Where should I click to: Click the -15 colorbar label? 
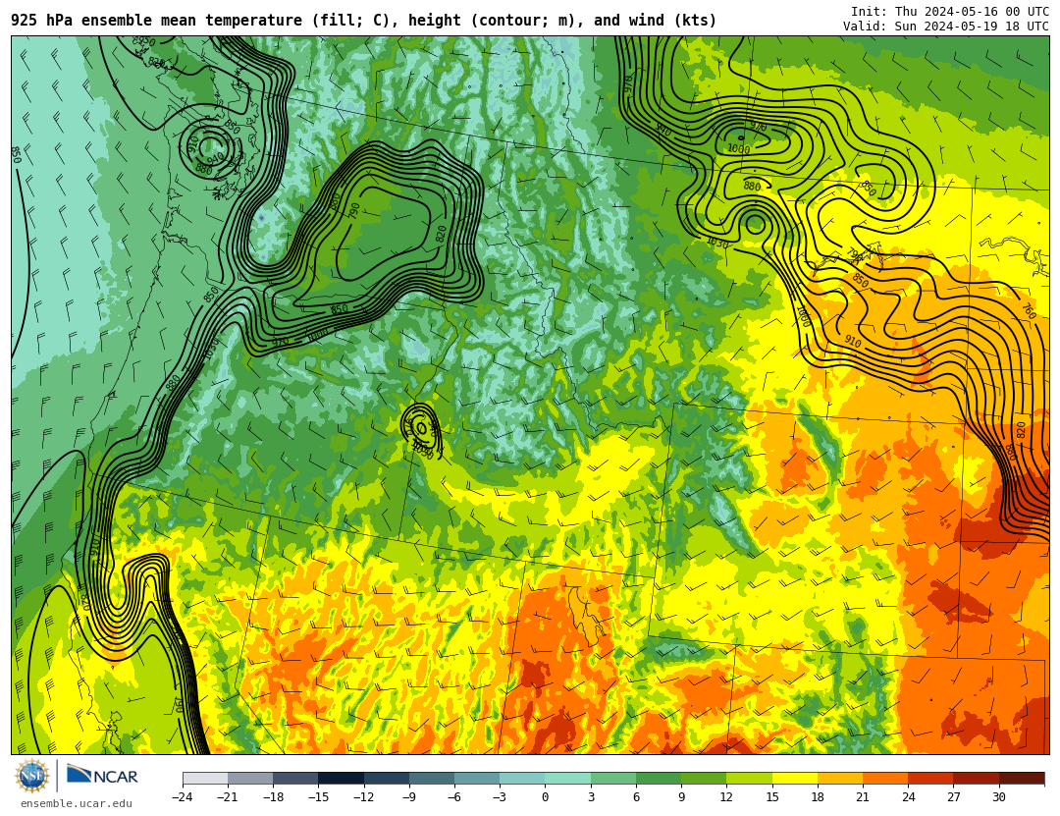318,797
